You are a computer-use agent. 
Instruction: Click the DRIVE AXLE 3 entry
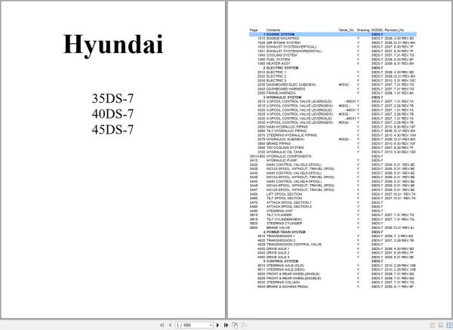[278, 257]
